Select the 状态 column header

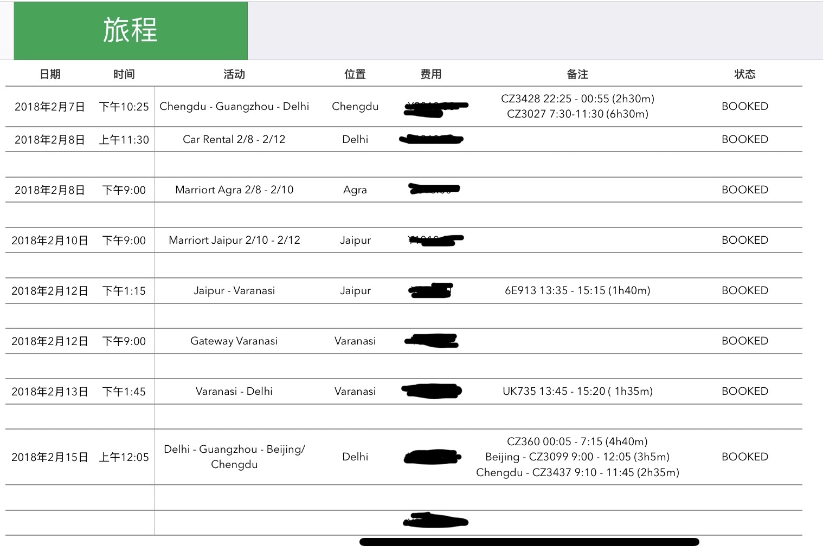[745, 74]
